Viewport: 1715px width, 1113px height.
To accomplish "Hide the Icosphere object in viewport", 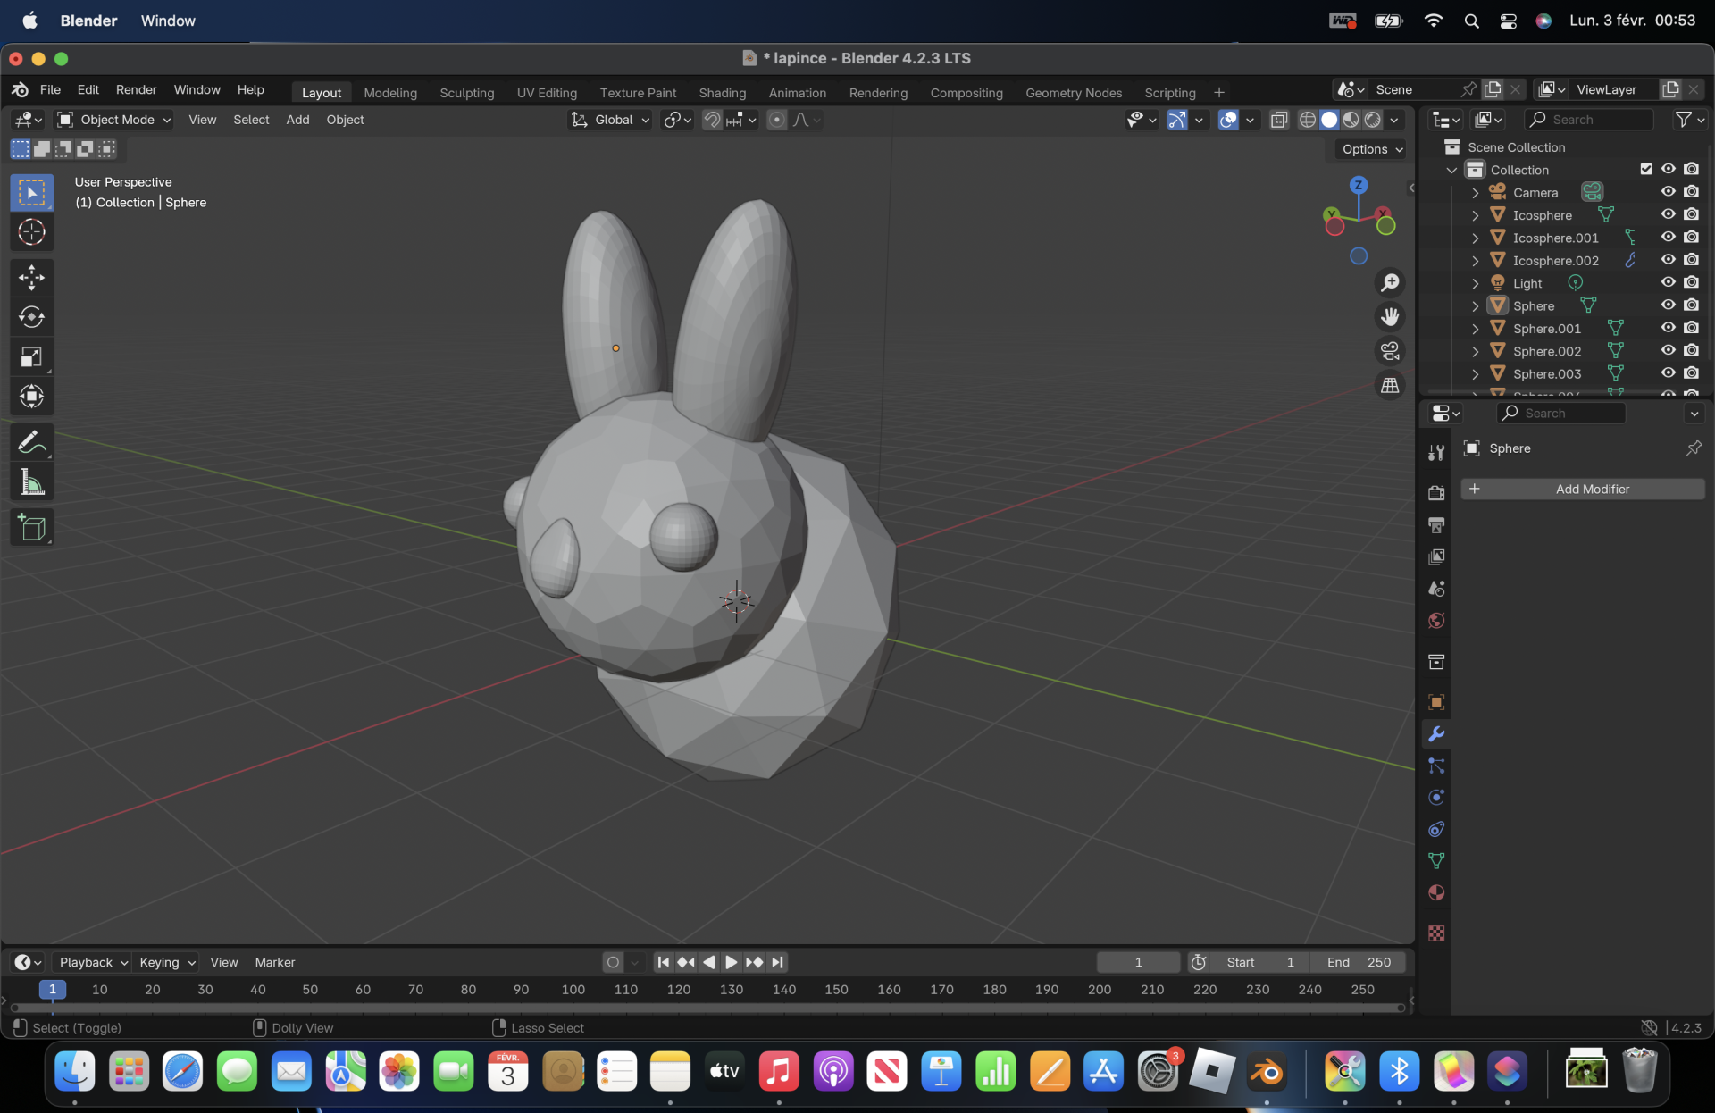I will coord(1668,214).
